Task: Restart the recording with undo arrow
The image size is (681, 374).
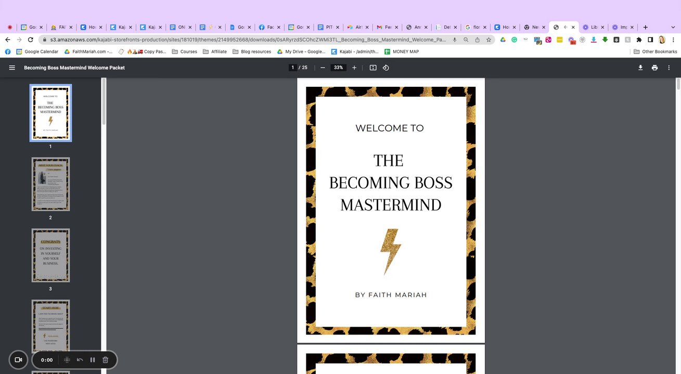Action: click(80, 359)
